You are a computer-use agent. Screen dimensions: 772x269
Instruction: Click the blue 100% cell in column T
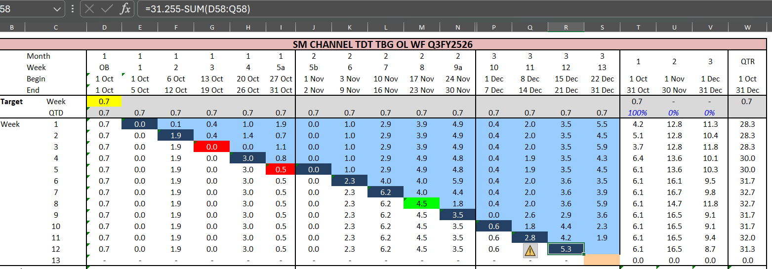click(638, 113)
